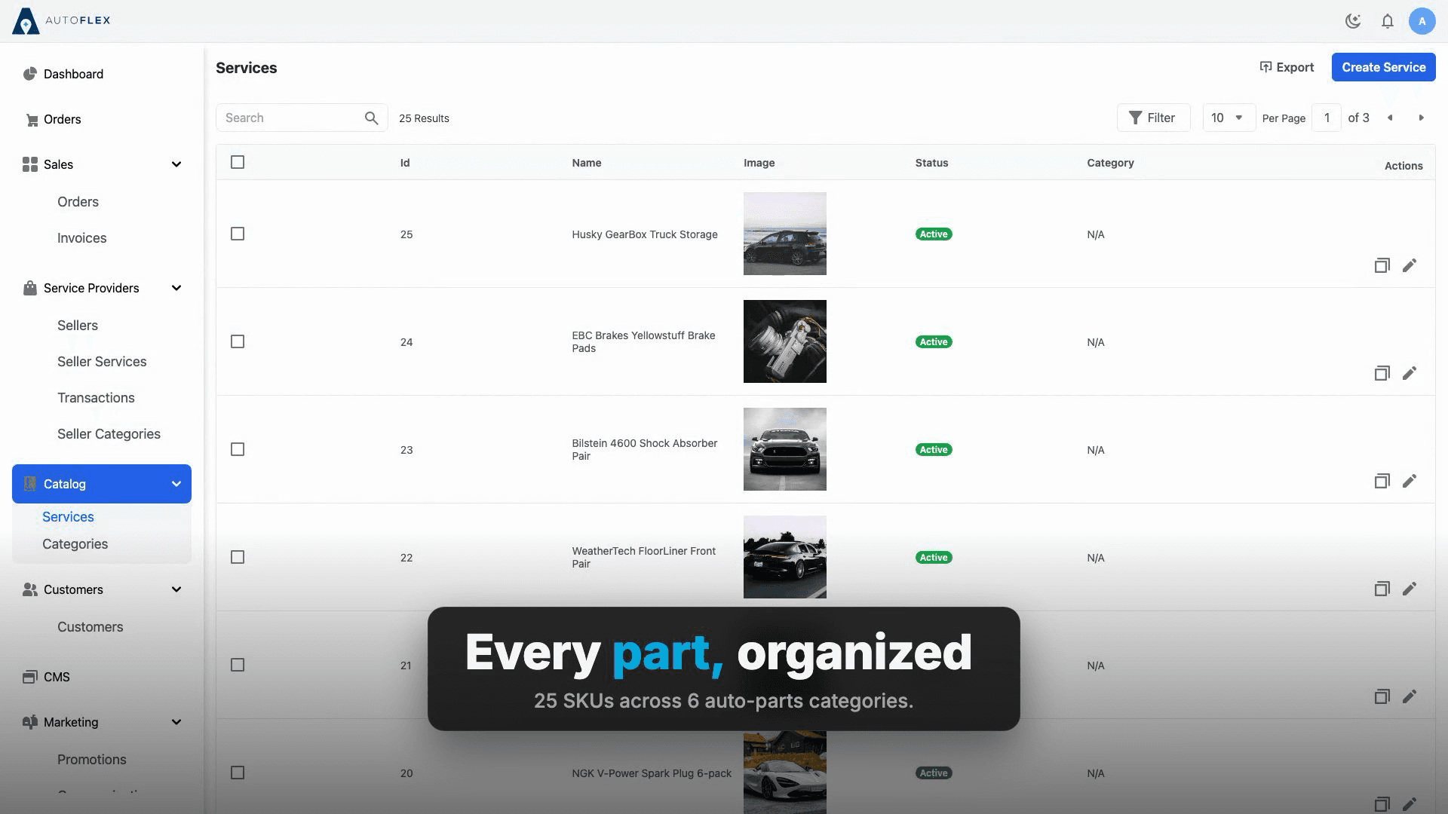1448x814 pixels.
Task: Open Seller Categories page
Action: [x=109, y=434]
